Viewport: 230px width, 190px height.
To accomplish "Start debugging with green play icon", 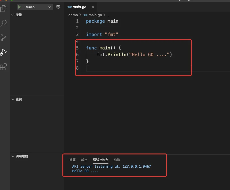I will click(x=20, y=7).
